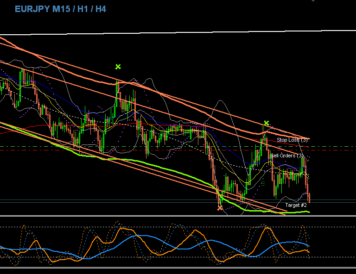Click the white trendline at chart top

(185, 32)
